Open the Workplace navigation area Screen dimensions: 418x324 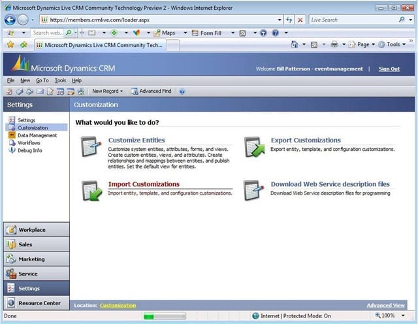(37, 229)
